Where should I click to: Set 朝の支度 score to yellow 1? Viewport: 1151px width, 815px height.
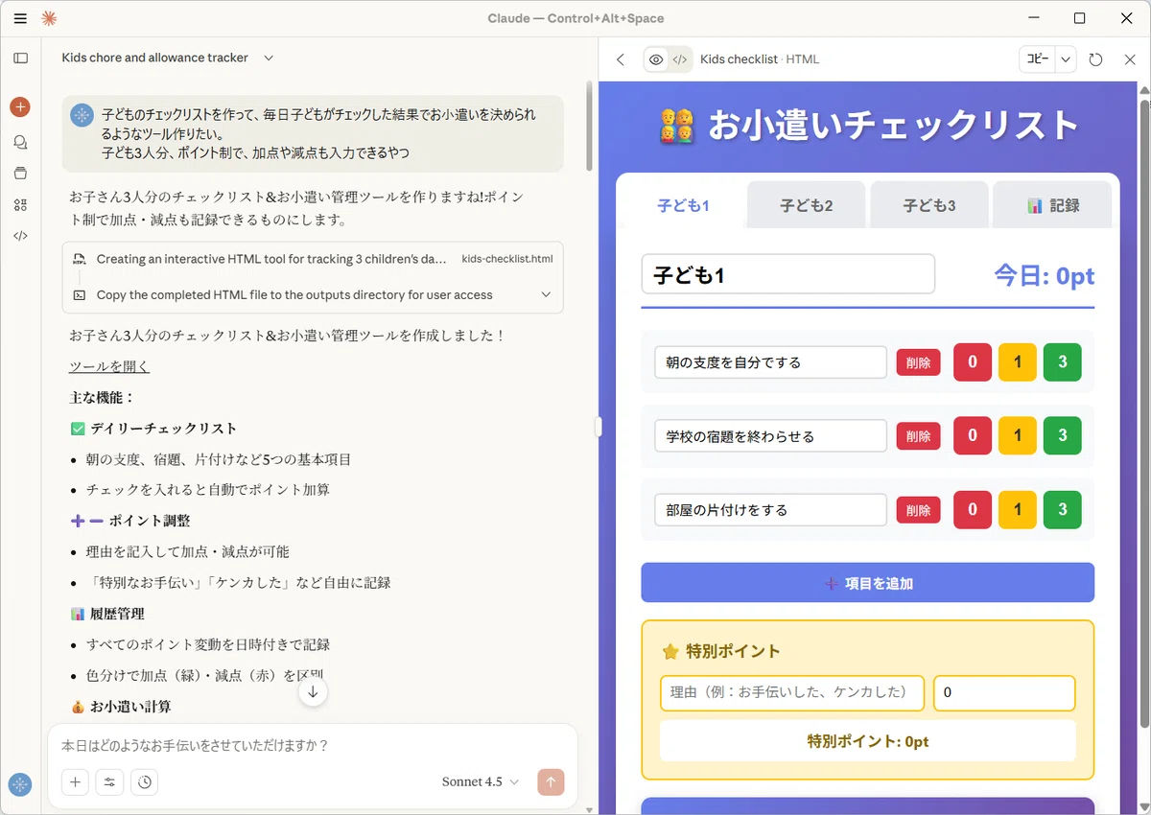point(1018,362)
